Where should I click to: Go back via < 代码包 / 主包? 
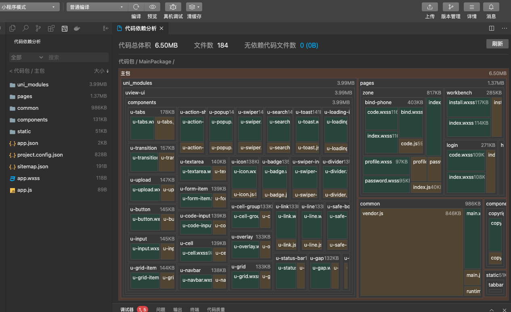click(27, 71)
